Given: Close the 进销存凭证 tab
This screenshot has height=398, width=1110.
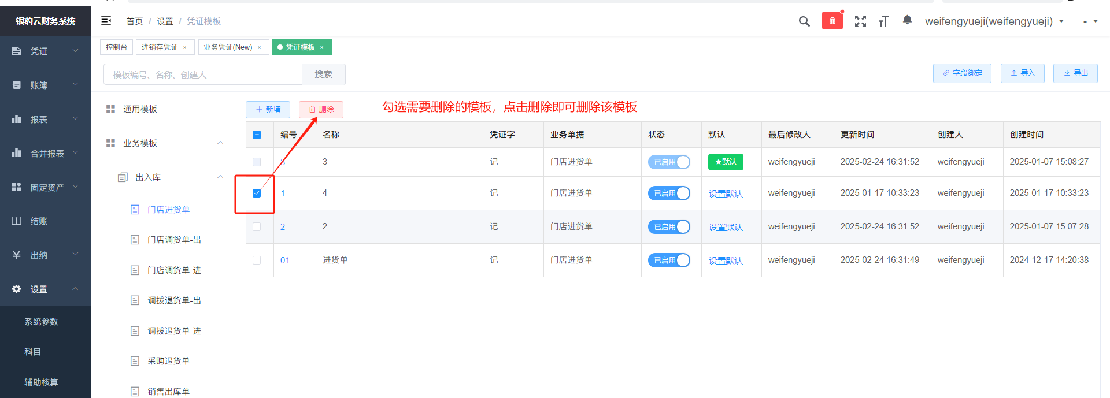Looking at the screenshot, I should point(185,47).
